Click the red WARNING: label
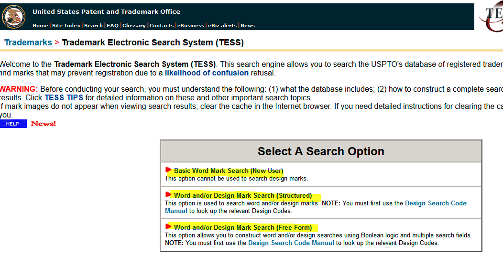Viewport: 503px width, 256px height. [19, 89]
